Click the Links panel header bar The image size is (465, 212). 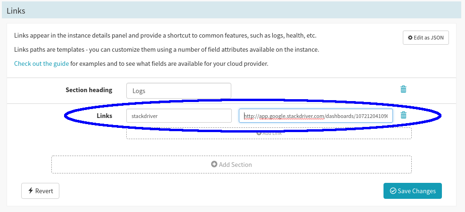[233, 10]
